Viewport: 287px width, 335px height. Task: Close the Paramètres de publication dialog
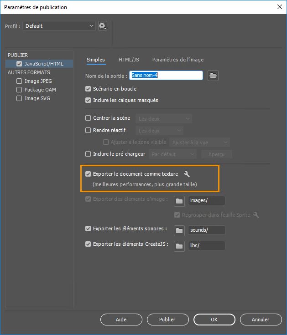(280, 7)
